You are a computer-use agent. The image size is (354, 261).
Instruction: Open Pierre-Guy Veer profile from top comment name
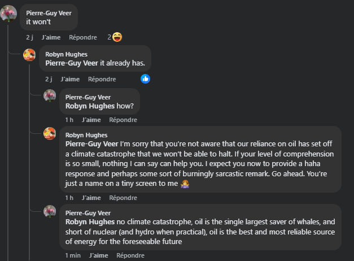coord(49,12)
